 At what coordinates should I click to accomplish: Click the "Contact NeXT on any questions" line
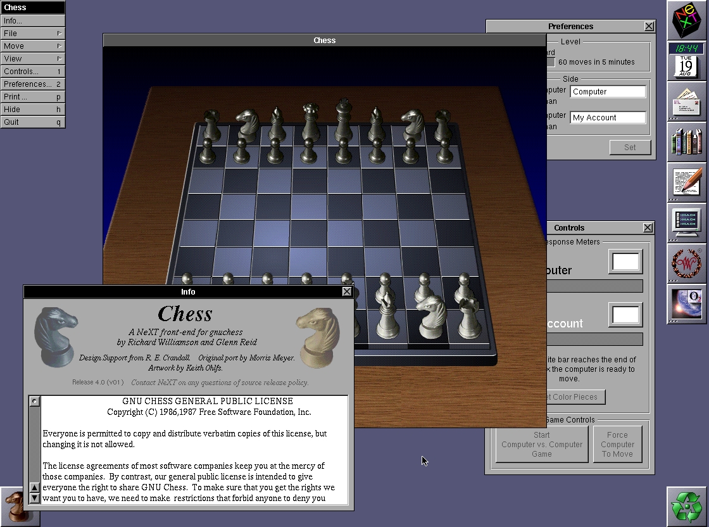tap(220, 383)
